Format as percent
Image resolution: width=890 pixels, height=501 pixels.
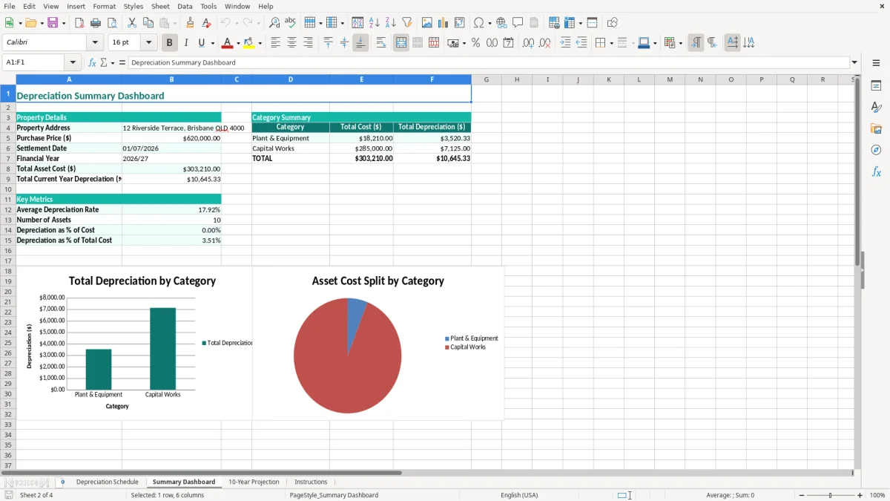click(475, 43)
